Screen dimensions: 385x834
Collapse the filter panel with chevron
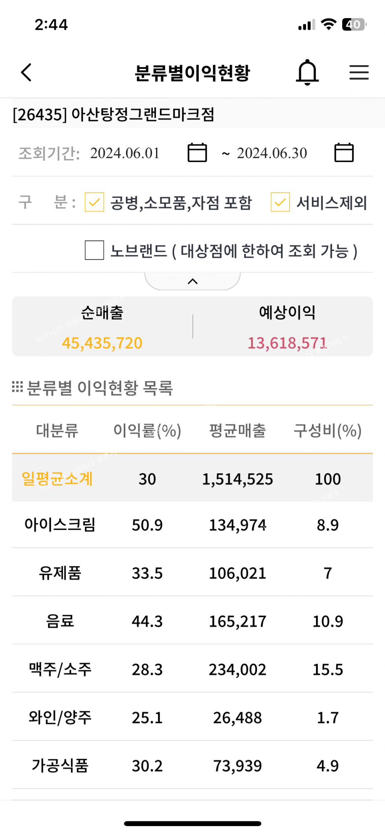click(x=192, y=281)
